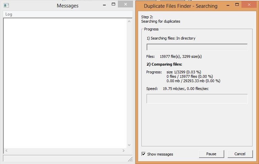Pause the duplicate search
Viewport: 259px width, 164px height.
(211, 154)
